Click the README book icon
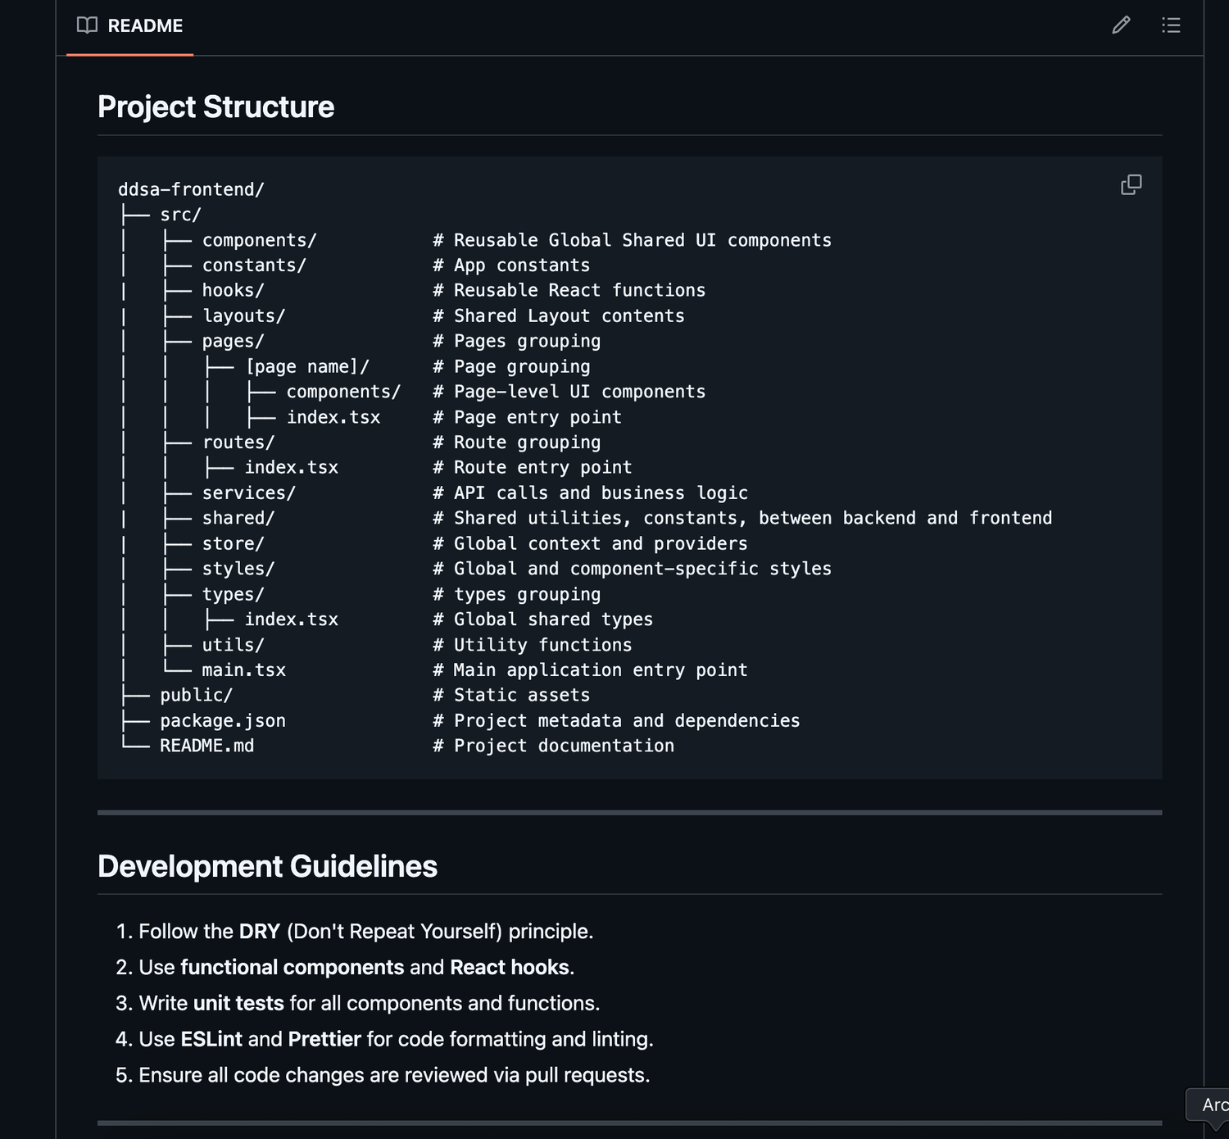Viewport: 1229px width, 1139px height. (87, 25)
